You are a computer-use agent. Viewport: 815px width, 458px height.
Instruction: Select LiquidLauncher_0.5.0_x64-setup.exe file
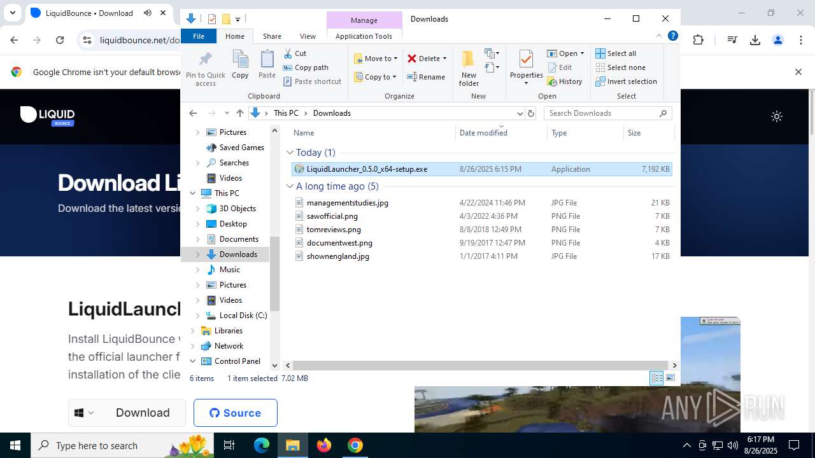coord(481,169)
